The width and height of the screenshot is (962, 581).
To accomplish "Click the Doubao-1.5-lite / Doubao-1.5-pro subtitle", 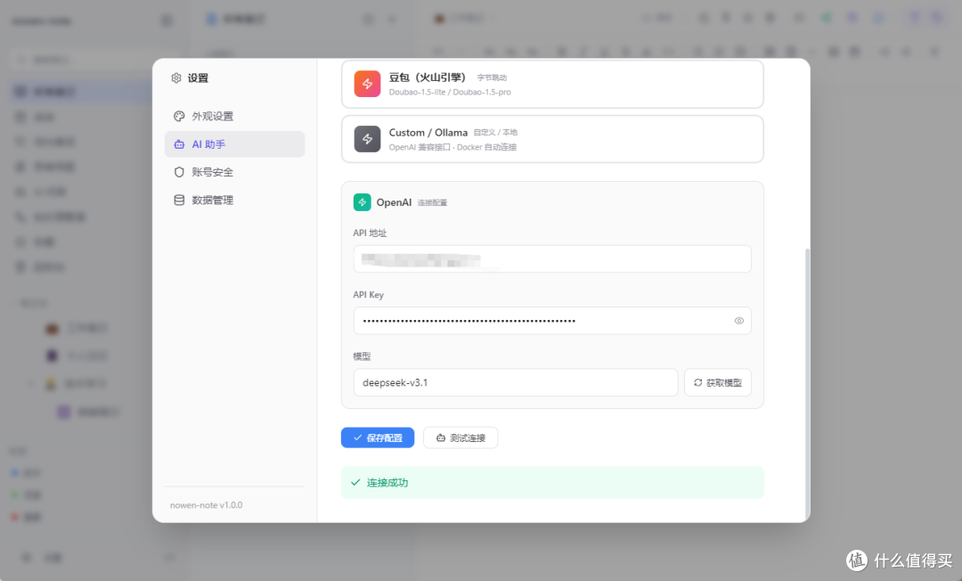I will (x=450, y=92).
